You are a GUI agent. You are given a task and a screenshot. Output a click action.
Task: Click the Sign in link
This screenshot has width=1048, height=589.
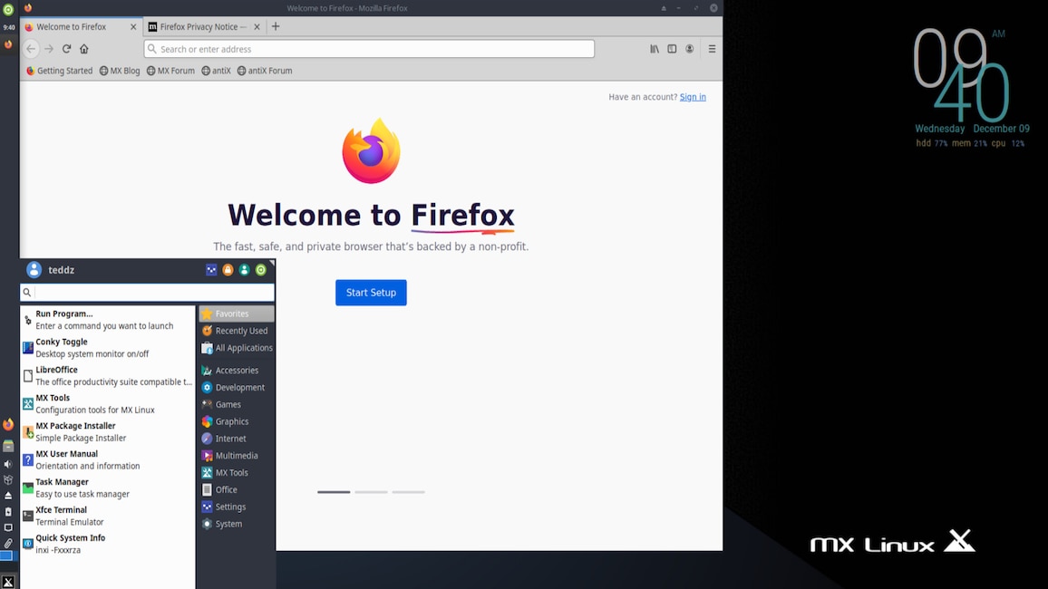(x=692, y=97)
